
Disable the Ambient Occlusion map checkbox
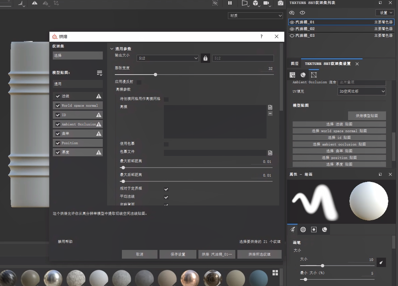coord(58,124)
